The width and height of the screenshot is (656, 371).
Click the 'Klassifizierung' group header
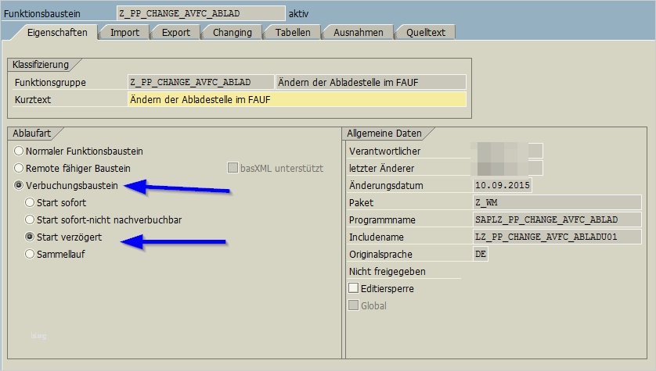(40, 65)
